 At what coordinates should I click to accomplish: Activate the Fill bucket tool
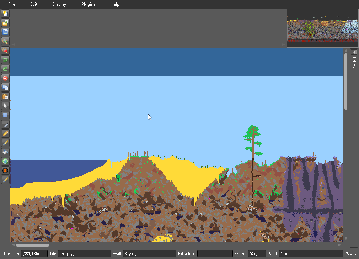pos(5,152)
